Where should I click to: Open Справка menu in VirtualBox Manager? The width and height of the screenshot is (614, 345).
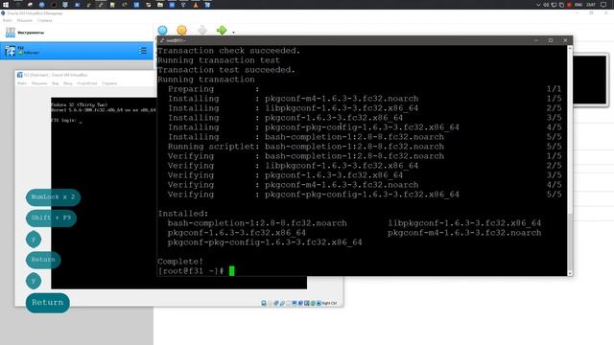[45, 20]
